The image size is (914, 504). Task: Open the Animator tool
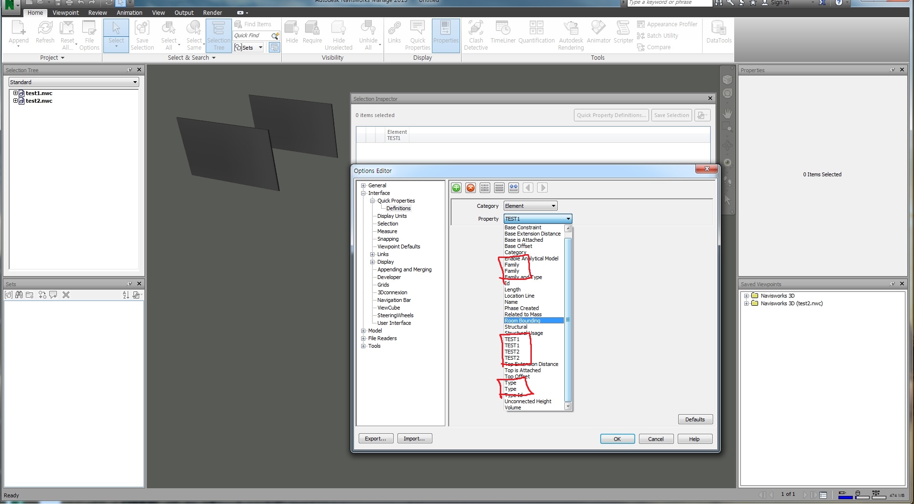pos(599,32)
